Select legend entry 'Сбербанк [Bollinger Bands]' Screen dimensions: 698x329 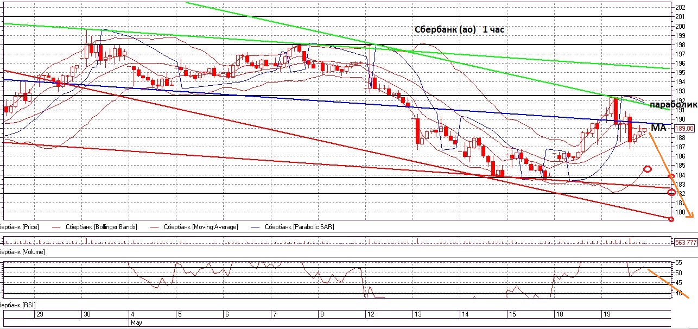[x=101, y=227]
